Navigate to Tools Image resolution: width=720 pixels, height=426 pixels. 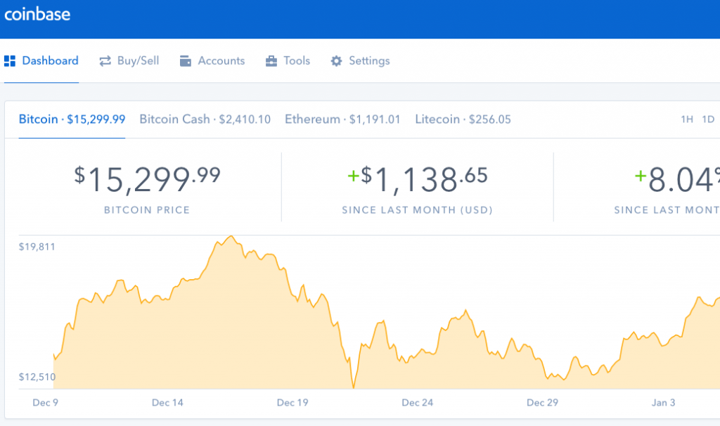[297, 61]
